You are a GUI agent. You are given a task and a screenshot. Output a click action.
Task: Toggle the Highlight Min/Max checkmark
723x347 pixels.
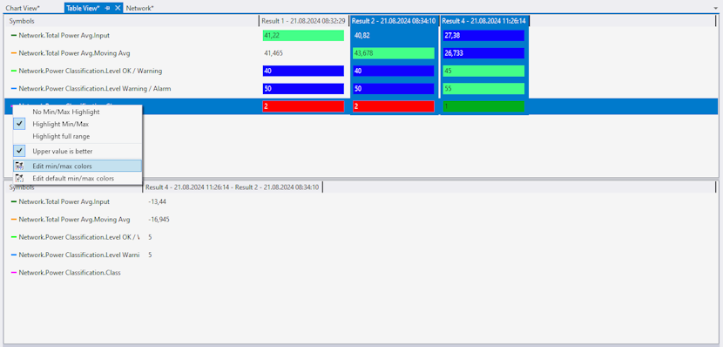tap(19, 124)
